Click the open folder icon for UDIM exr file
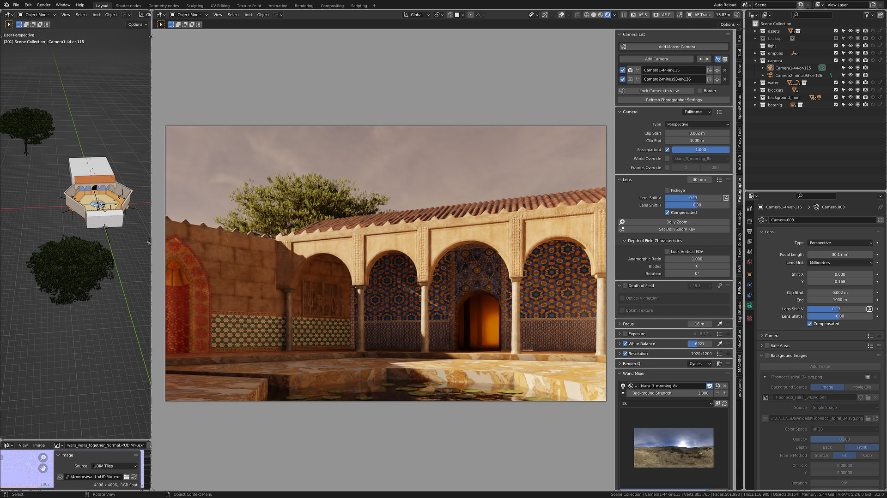 [127, 477]
